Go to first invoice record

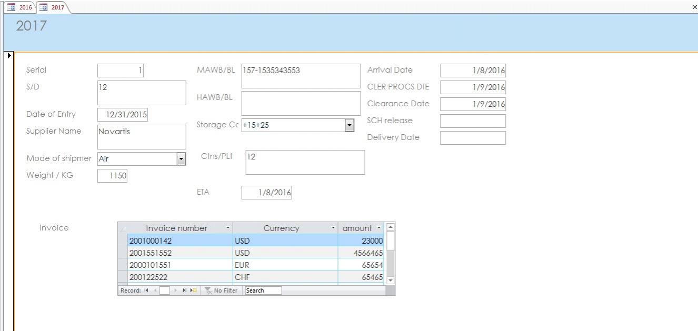pyautogui.click(x=147, y=290)
